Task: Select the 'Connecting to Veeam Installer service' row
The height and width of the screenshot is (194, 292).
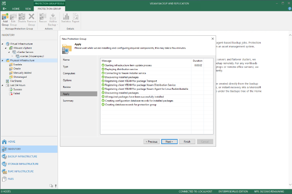Action: pos(157,73)
